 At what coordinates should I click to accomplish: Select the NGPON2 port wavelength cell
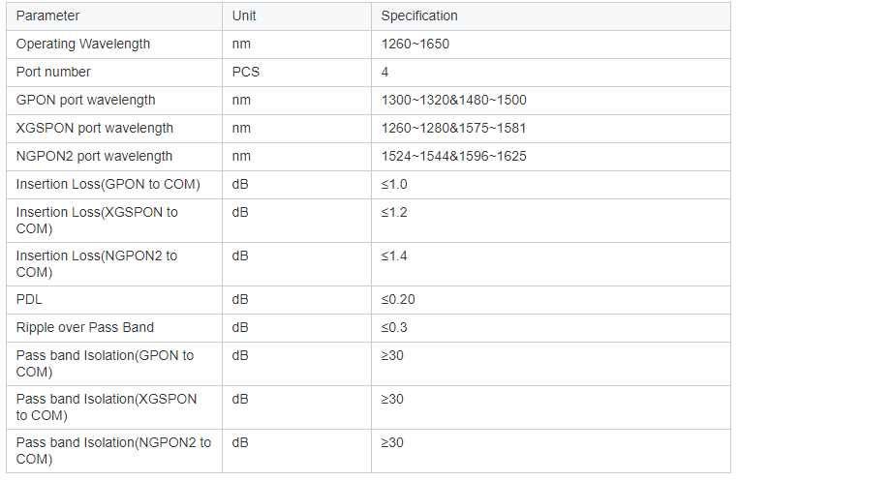(94, 156)
